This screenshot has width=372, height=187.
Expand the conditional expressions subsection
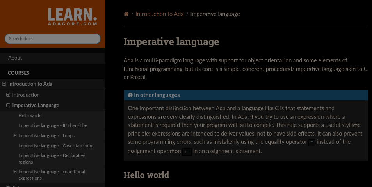point(15,172)
